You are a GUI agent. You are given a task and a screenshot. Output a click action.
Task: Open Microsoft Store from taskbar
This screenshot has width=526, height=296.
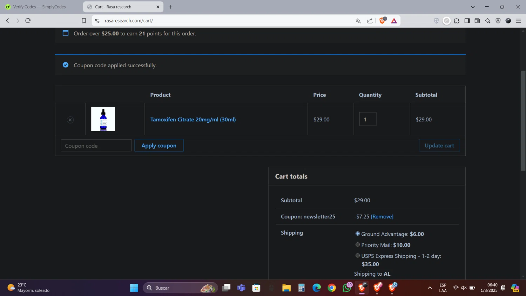256,288
